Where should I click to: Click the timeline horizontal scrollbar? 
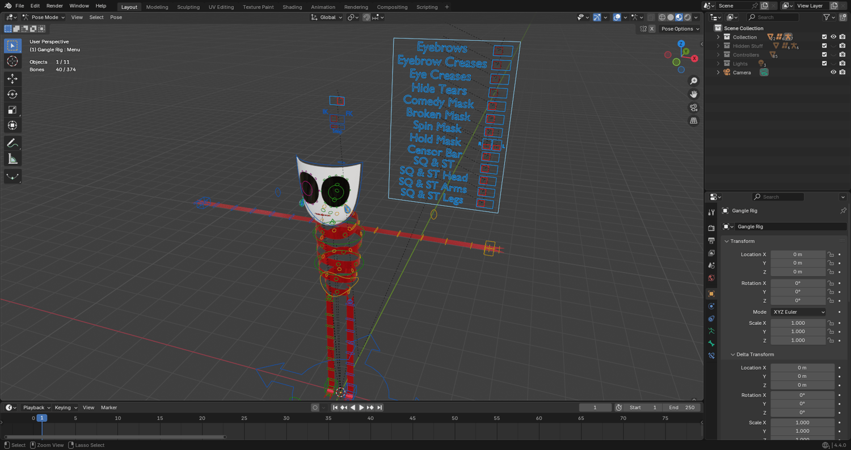pos(115,437)
